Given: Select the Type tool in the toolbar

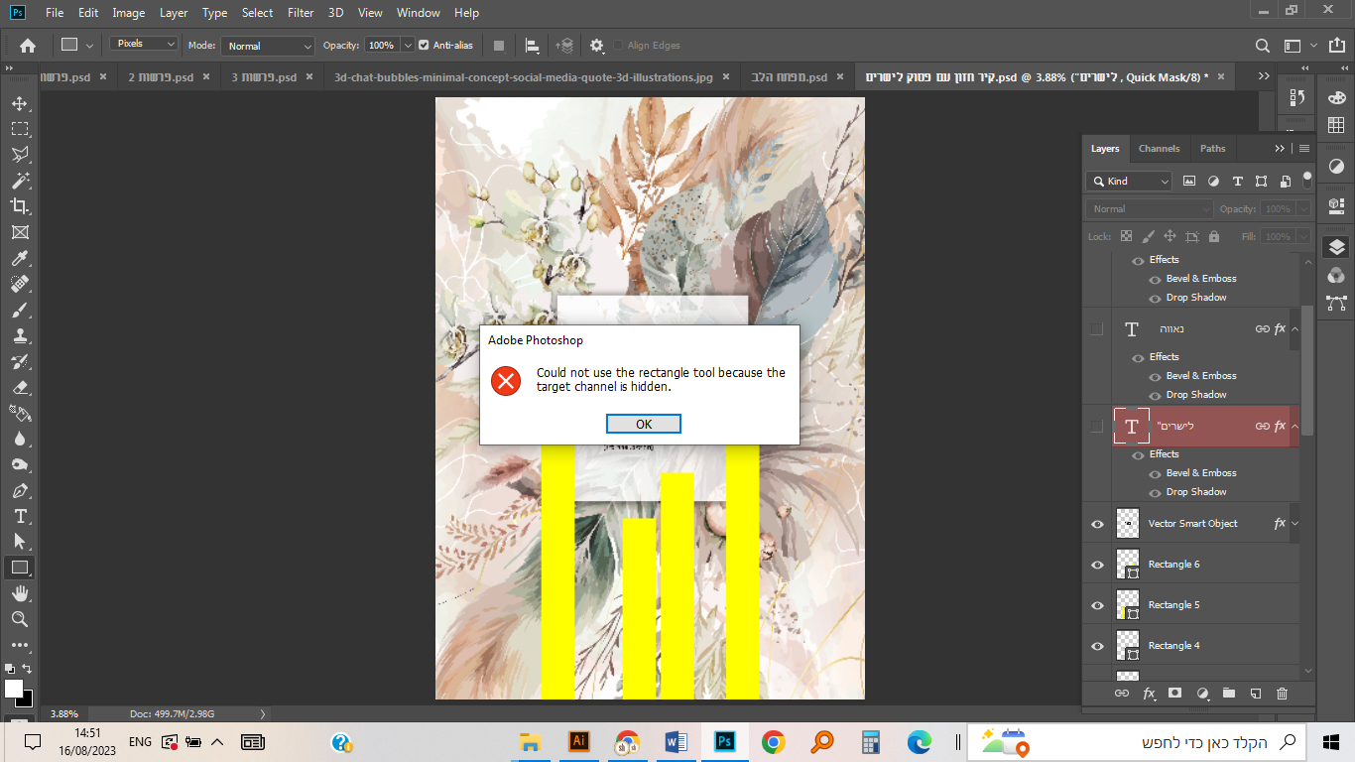Looking at the screenshot, I should [19, 516].
